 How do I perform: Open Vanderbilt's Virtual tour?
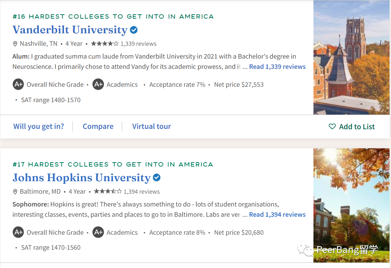click(x=151, y=126)
